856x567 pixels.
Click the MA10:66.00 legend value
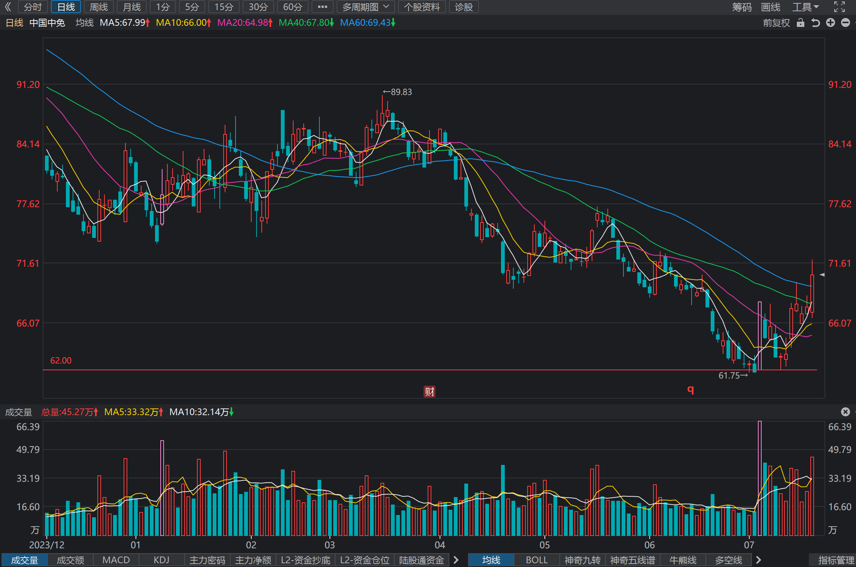tap(183, 23)
